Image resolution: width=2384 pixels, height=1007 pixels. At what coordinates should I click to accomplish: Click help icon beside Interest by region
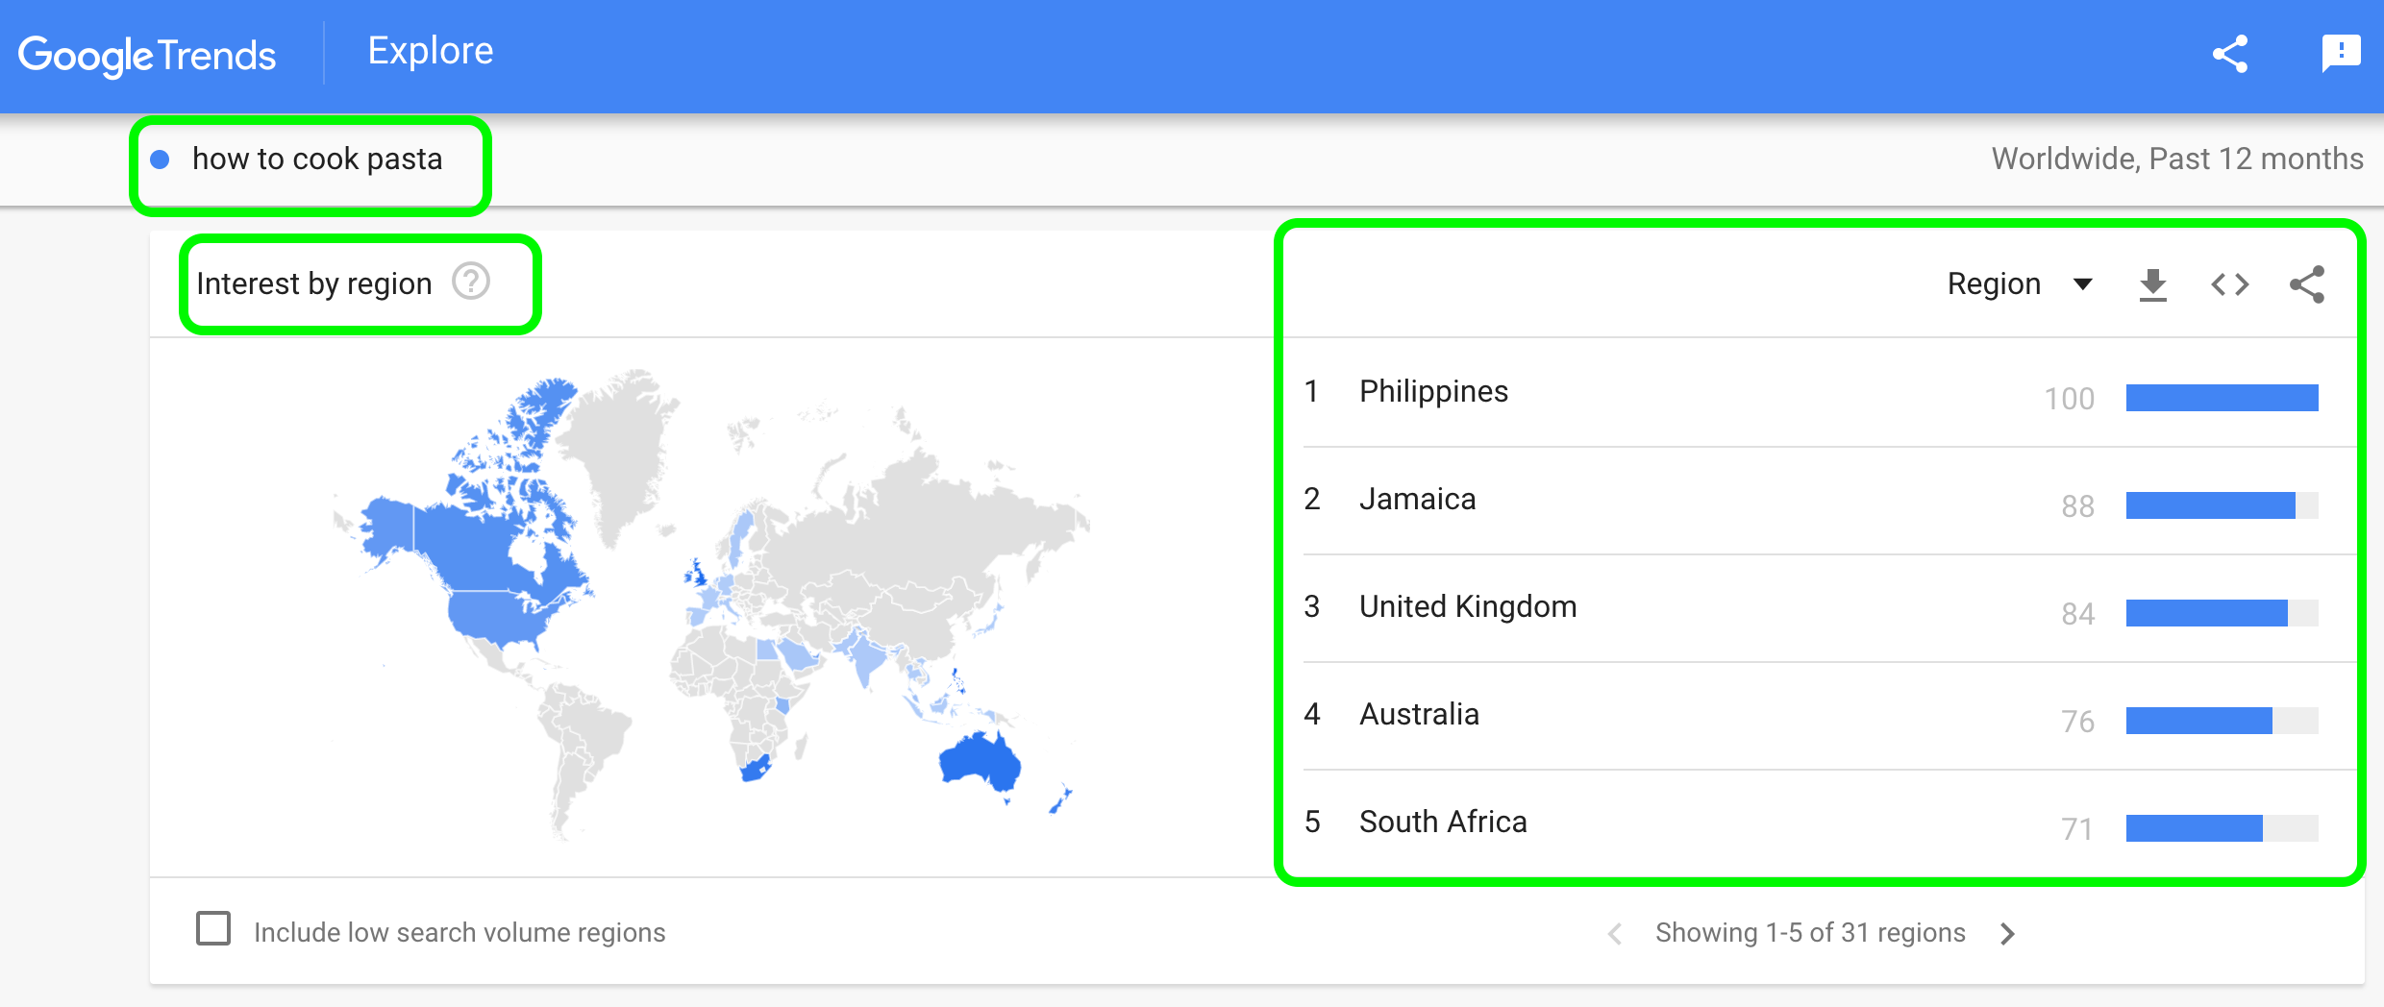click(x=471, y=282)
